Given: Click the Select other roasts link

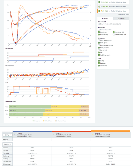Looking at the screenshot, I should (x=124, y=14).
